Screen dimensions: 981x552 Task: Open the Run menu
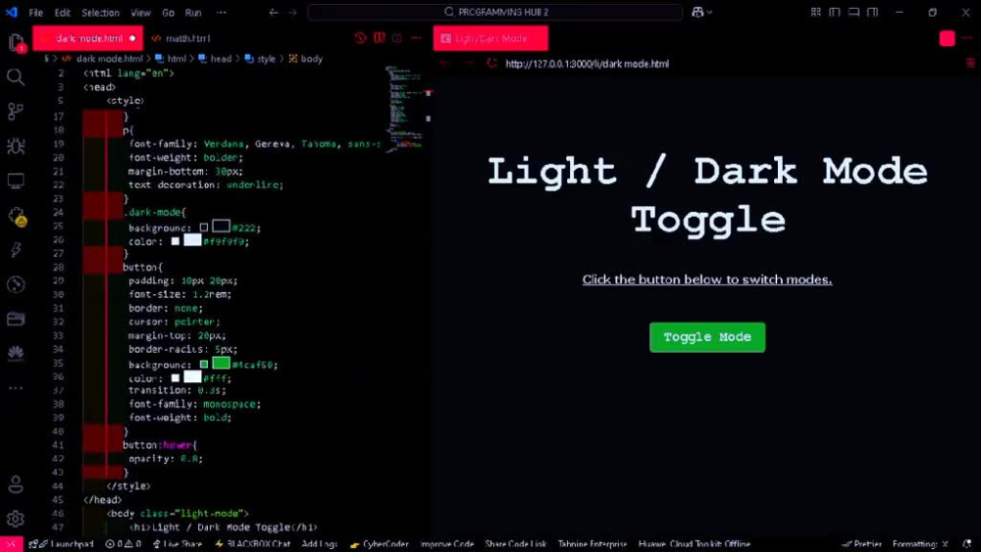192,12
